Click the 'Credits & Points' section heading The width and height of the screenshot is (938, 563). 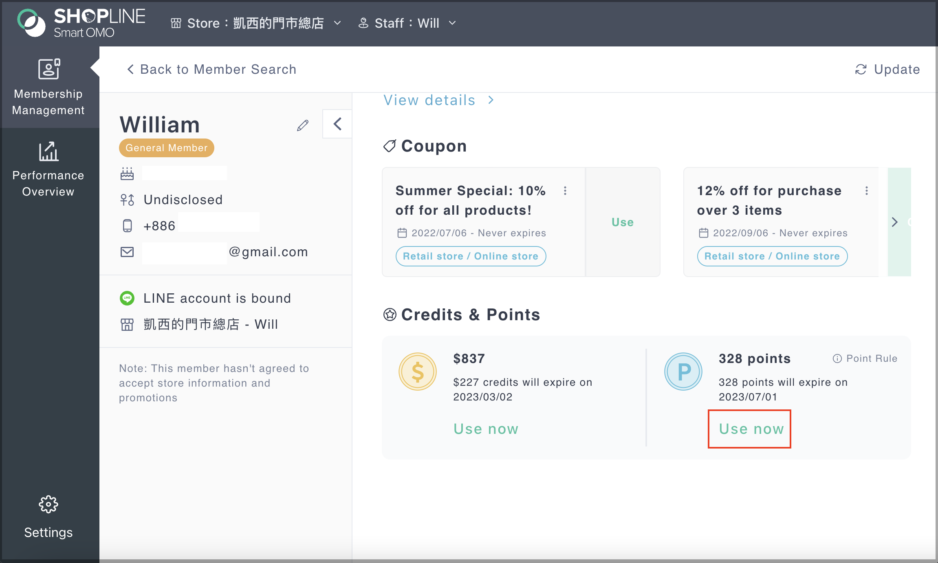(x=471, y=314)
